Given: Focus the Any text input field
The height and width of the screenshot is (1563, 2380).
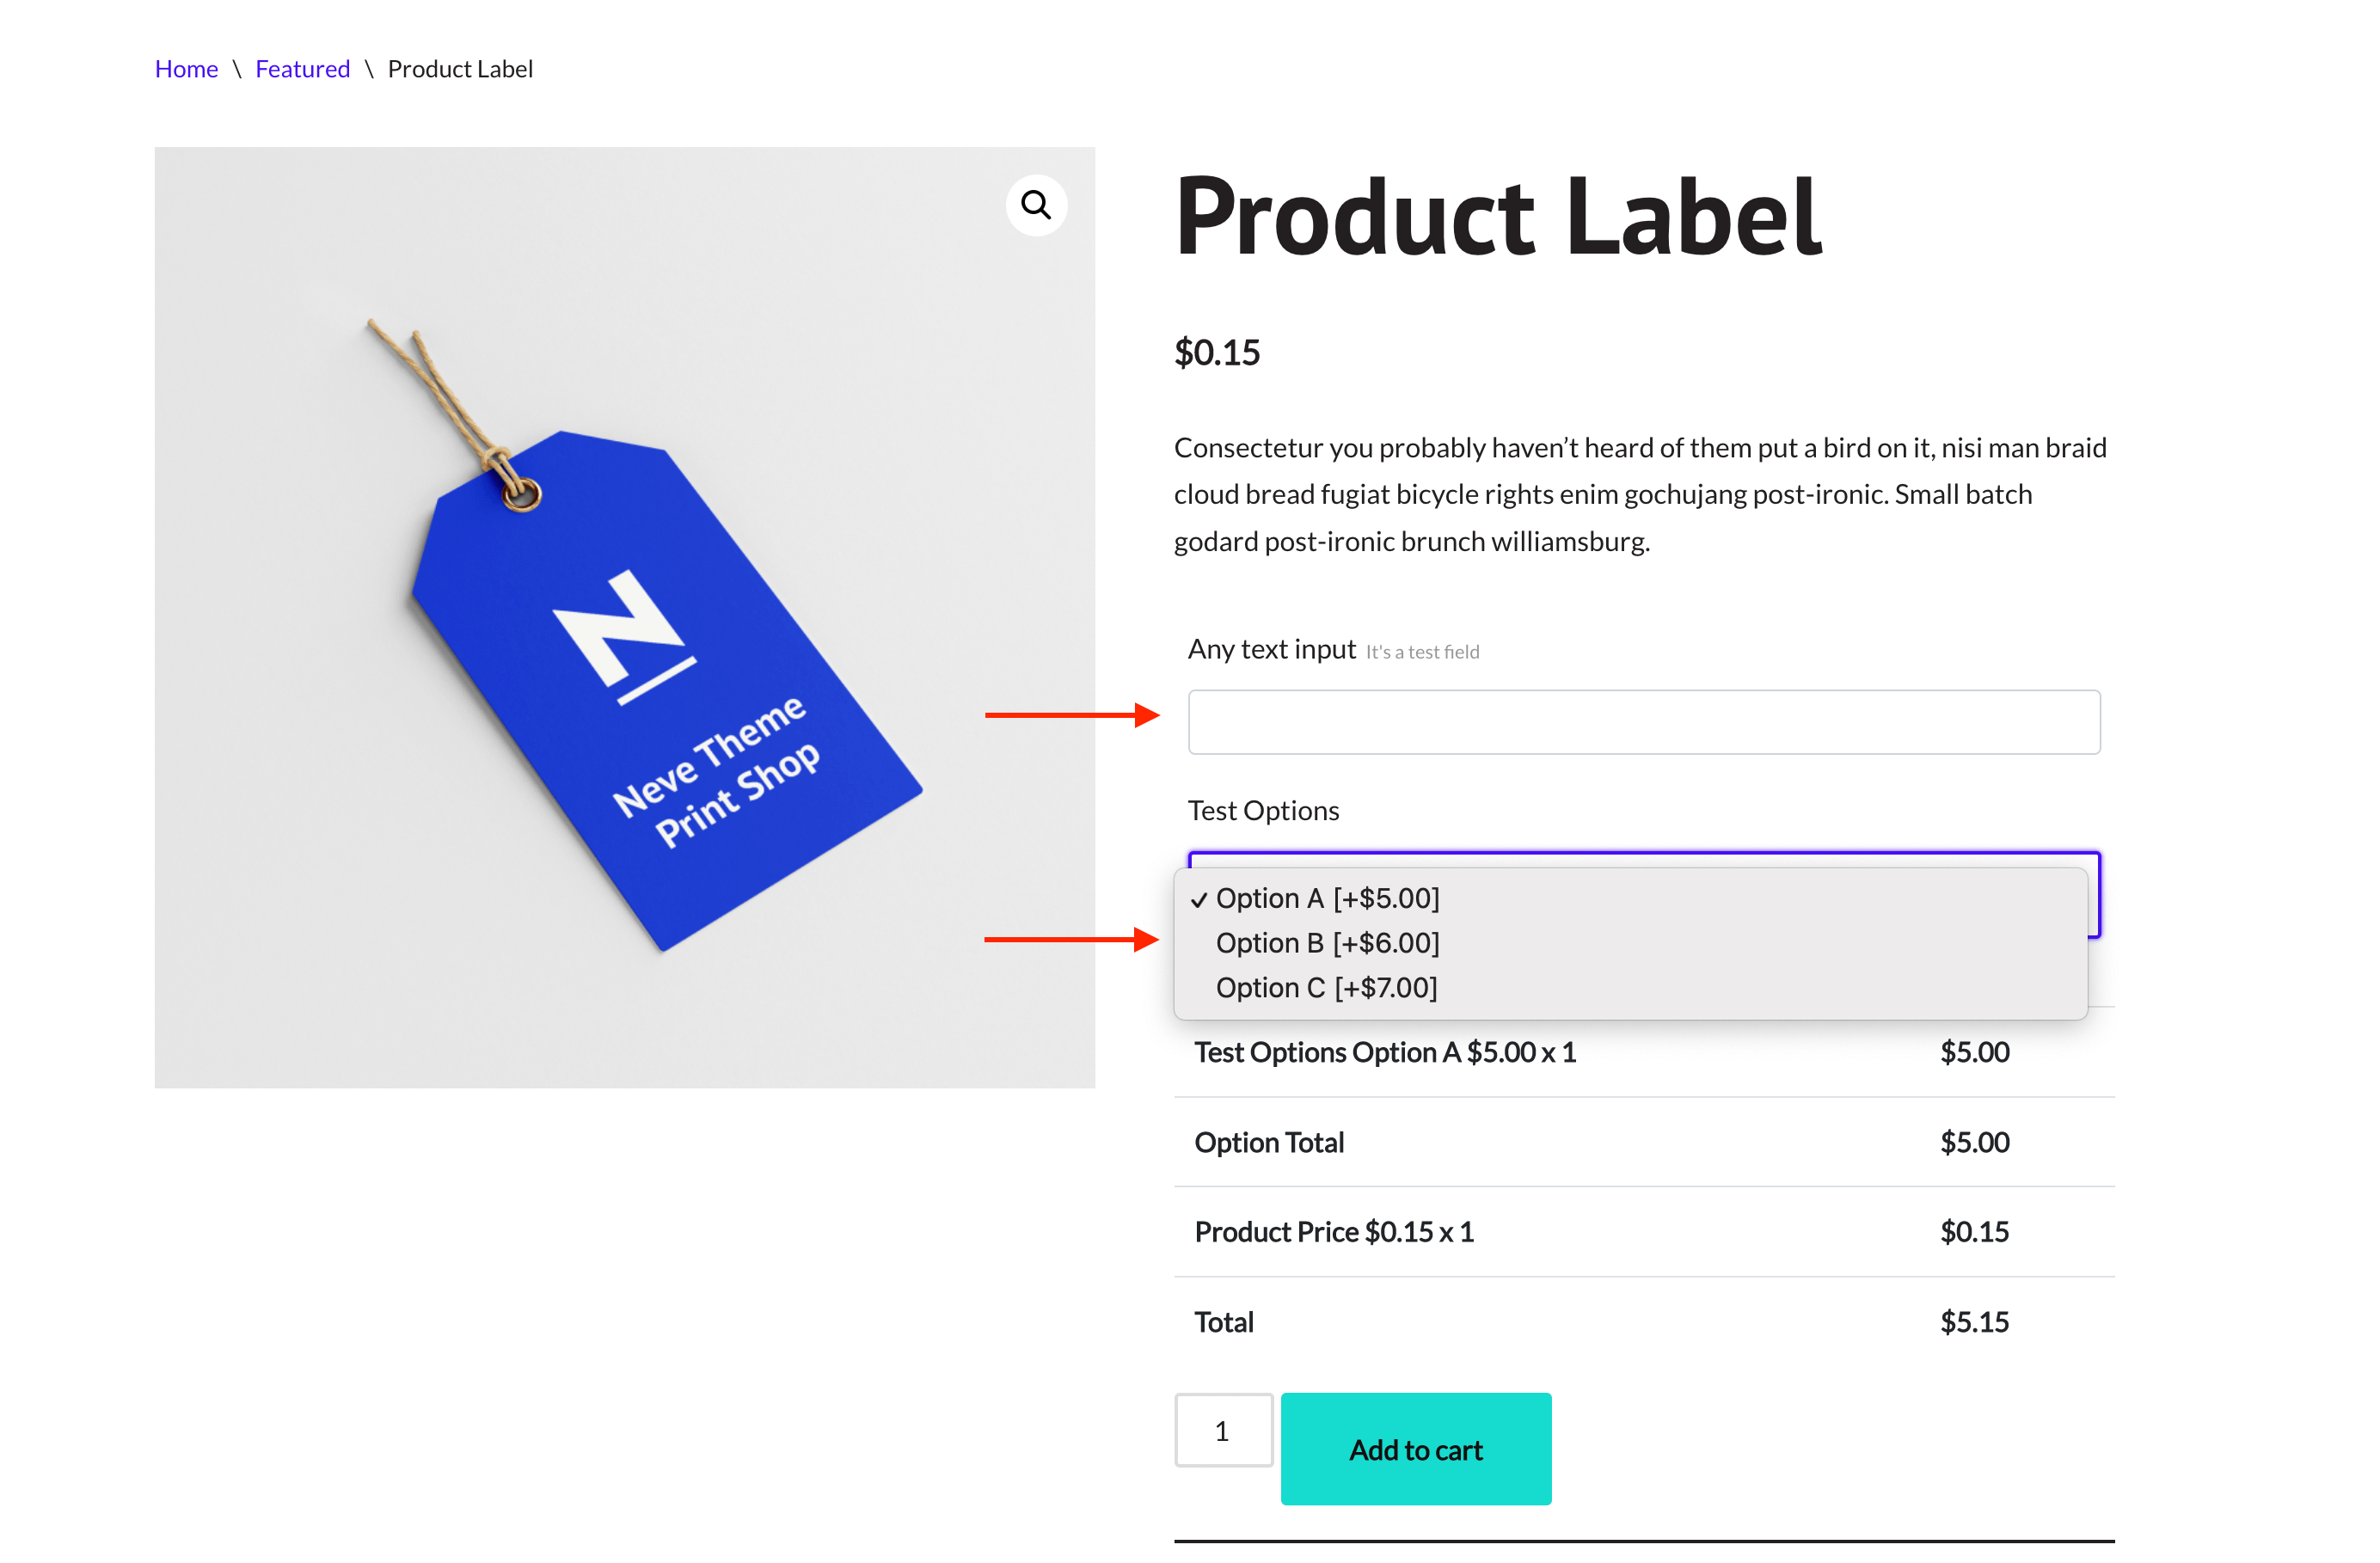Looking at the screenshot, I should click(x=1643, y=722).
